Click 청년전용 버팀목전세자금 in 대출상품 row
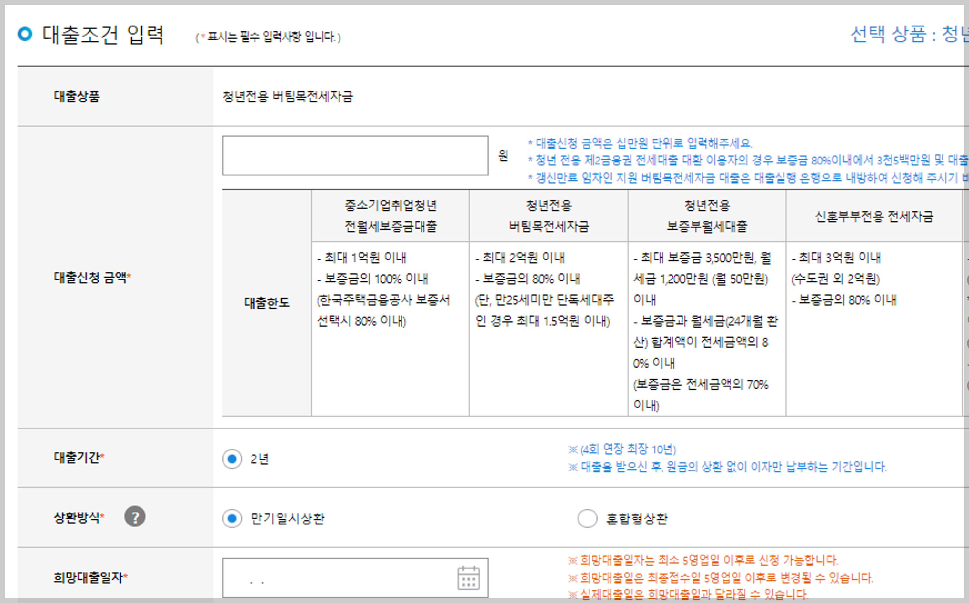Viewport: 969px width, 603px height. click(x=287, y=97)
